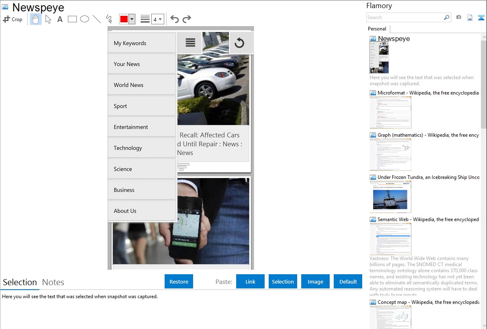Click the red color swatch
This screenshot has height=329, width=487.
[x=124, y=19]
